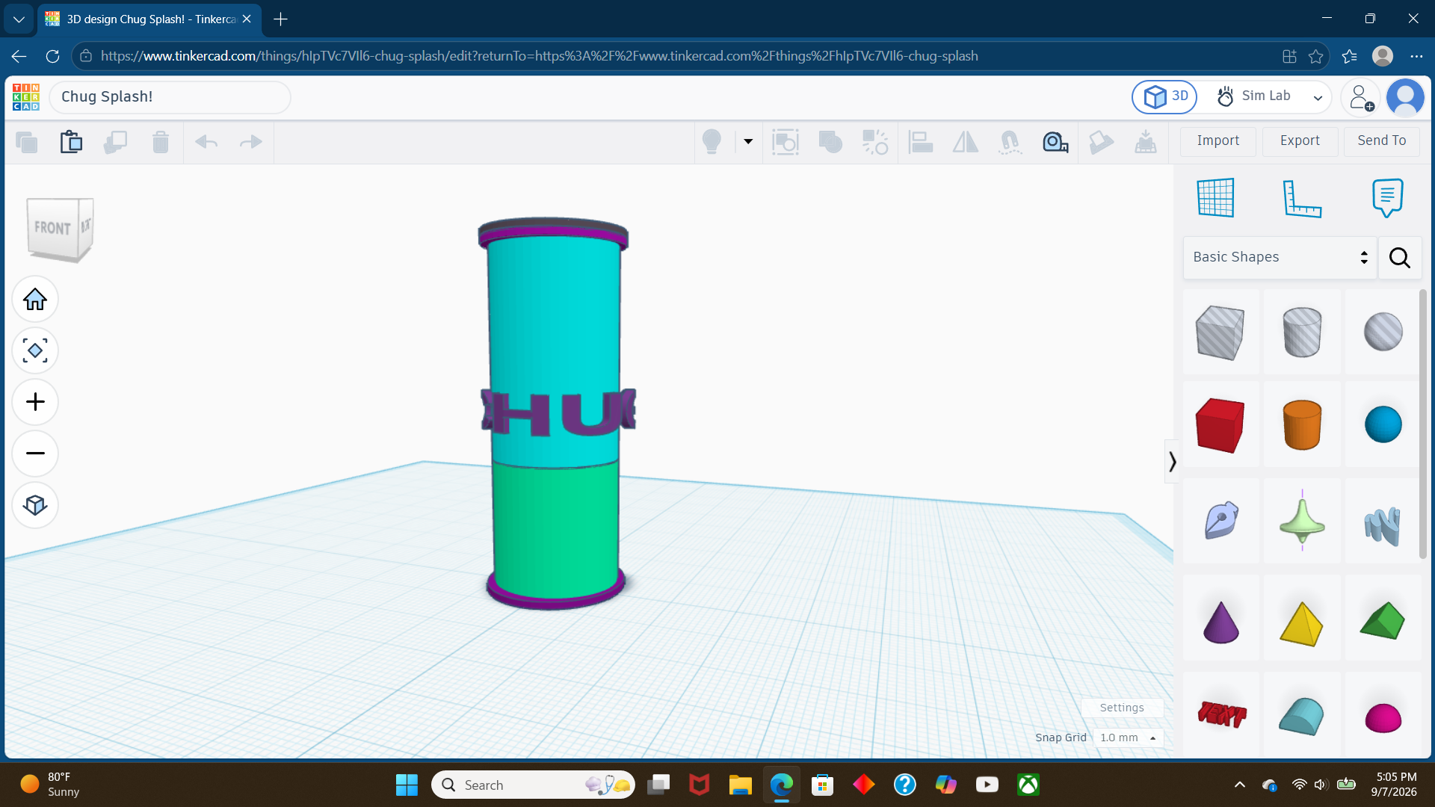Undo the last action
Screen dimensions: 1435x807
pos(206,142)
